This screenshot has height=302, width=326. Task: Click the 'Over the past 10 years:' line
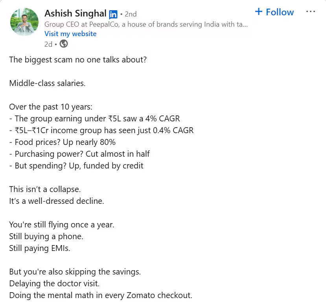pyautogui.click(x=51, y=107)
